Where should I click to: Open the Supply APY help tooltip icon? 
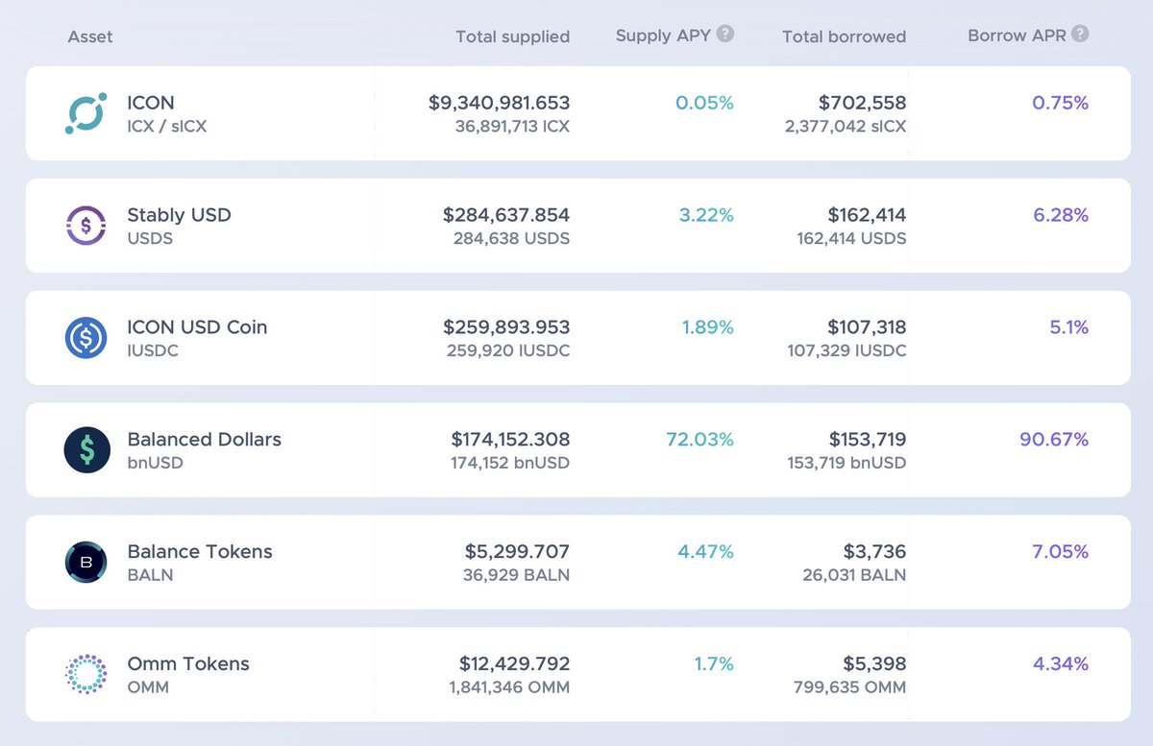[x=725, y=34]
